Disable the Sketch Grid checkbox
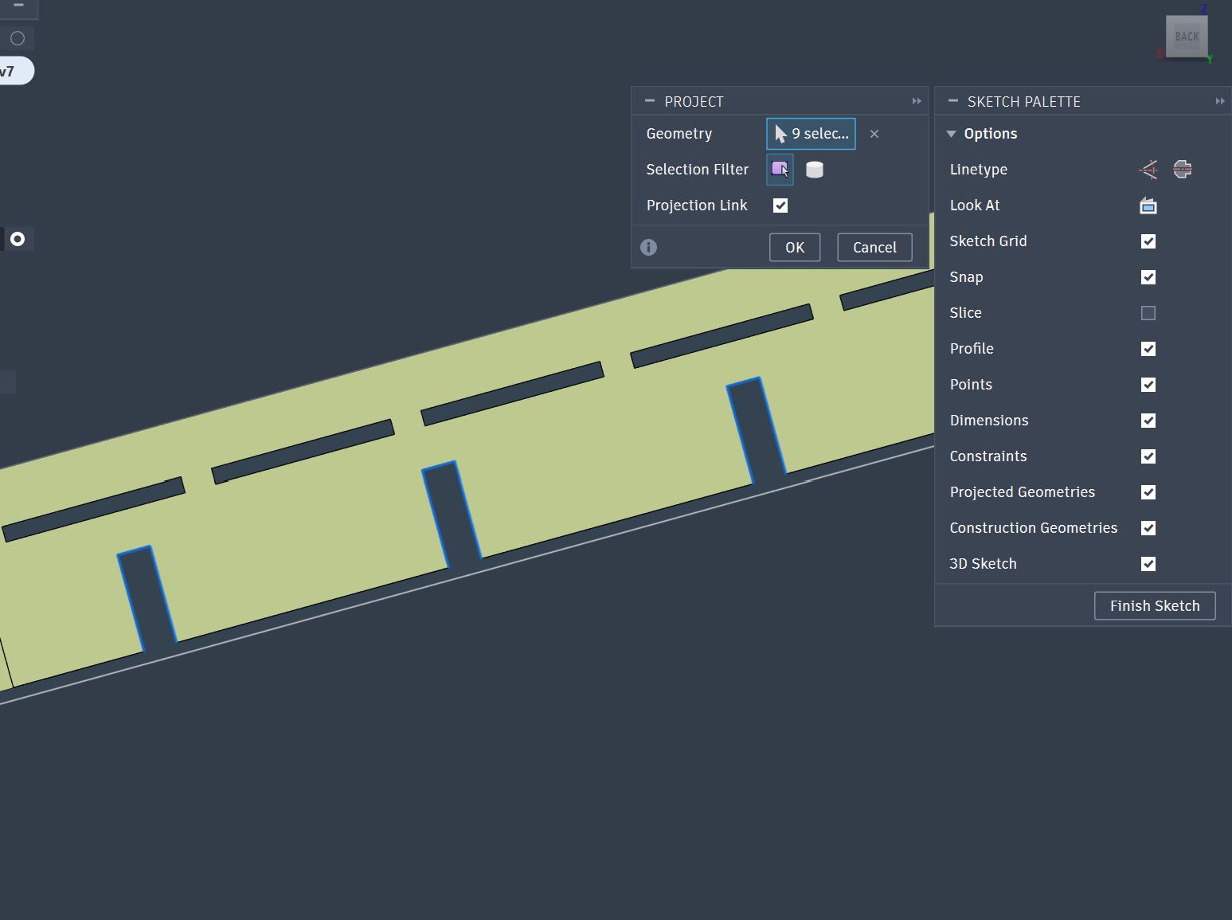The image size is (1232, 920). tap(1148, 241)
